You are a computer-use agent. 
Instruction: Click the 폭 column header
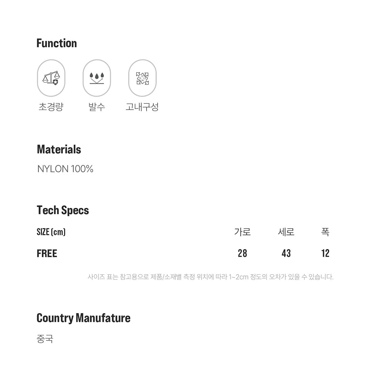[325, 232]
